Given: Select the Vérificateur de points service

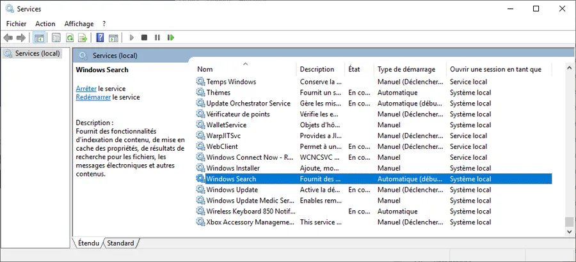Looking at the screenshot, I should pos(238,114).
